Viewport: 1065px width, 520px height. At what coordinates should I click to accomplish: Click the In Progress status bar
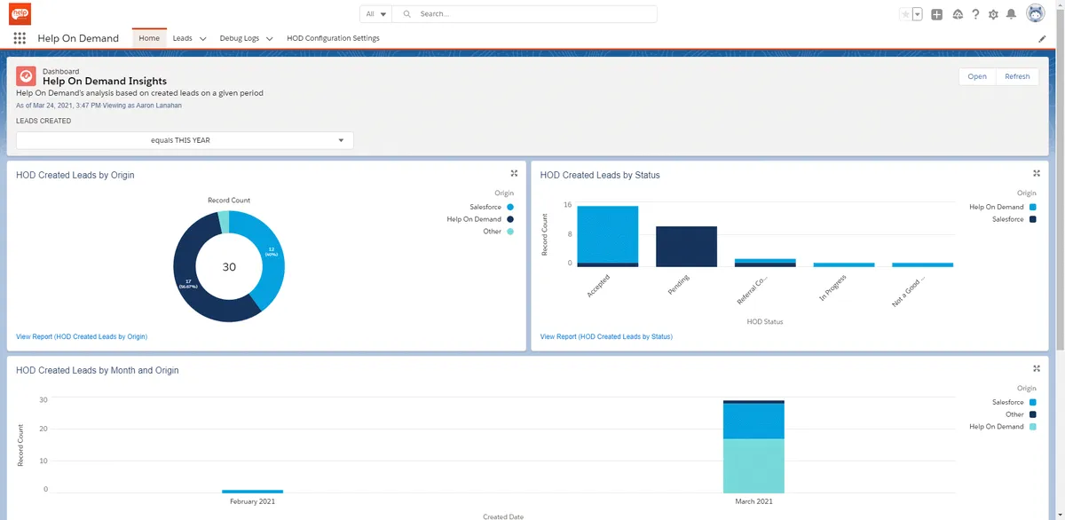pos(844,264)
